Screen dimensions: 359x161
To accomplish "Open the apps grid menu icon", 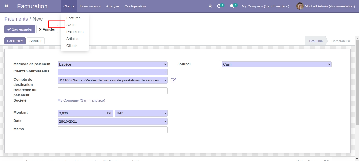I will pos(6,6).
